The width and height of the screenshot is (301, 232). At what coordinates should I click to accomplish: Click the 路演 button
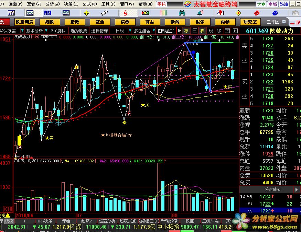(284, 4)
